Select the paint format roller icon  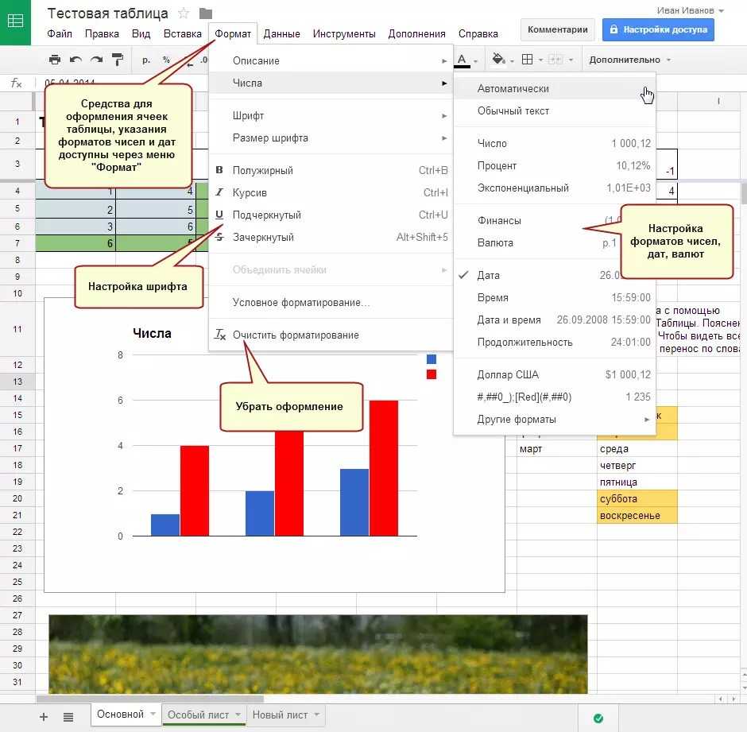click(x=118, y=60)
